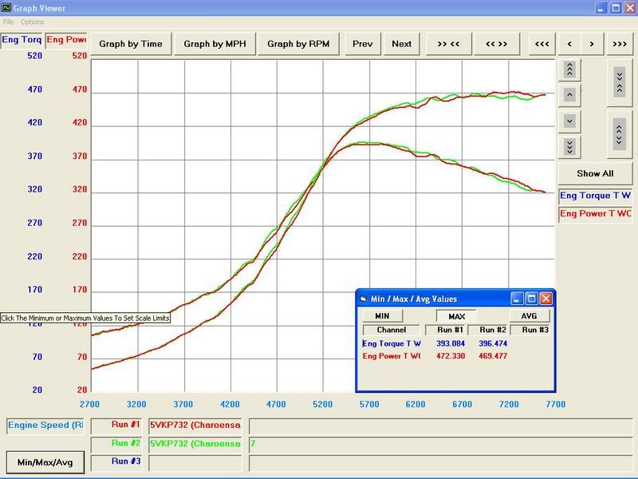Click blue torque scale maximum 520
638x479 pixels.
34,56
